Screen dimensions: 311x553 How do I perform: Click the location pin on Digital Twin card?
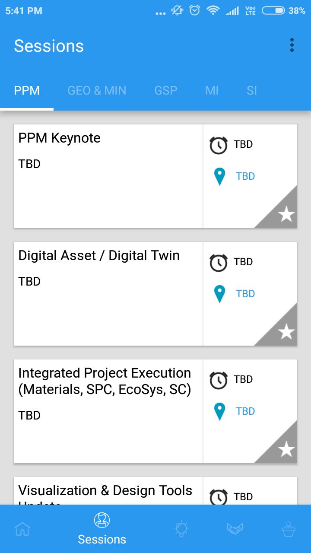[x=219, y=294]
